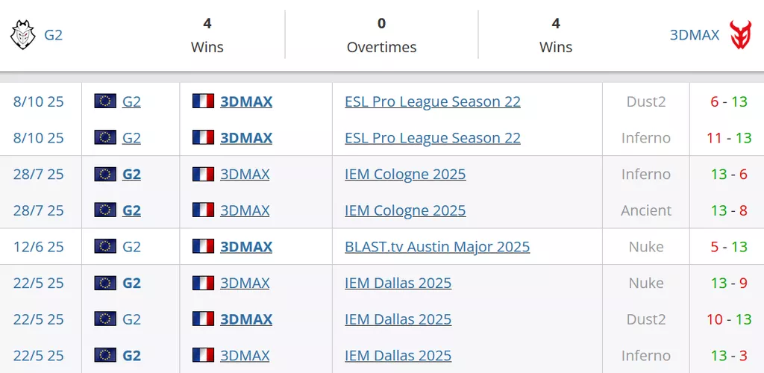
Task: Click EU flag in the Dust2 6-13 row
Action: click(x=105, y=101)
